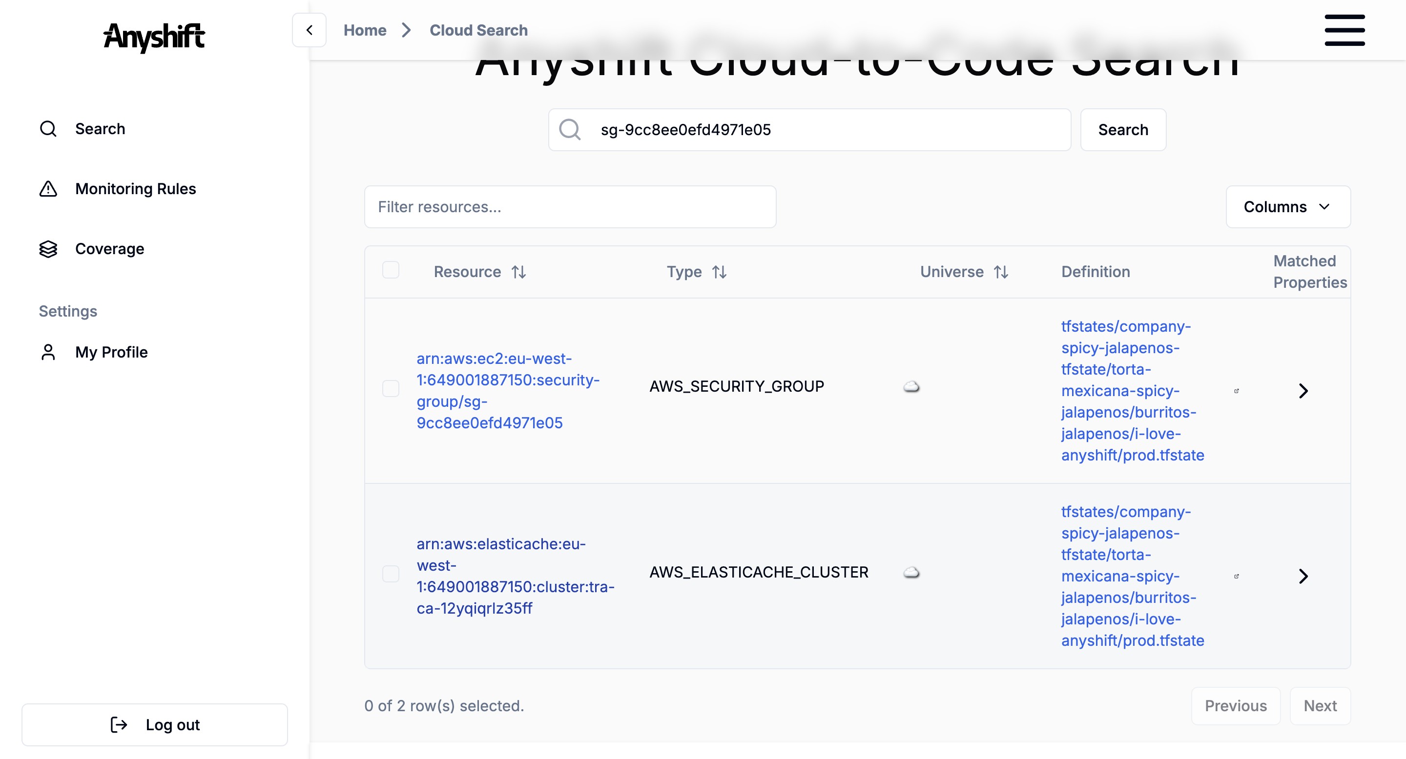1406x759 pixels.
Task: Expand matched properties for security group row
Action: 1303,390
